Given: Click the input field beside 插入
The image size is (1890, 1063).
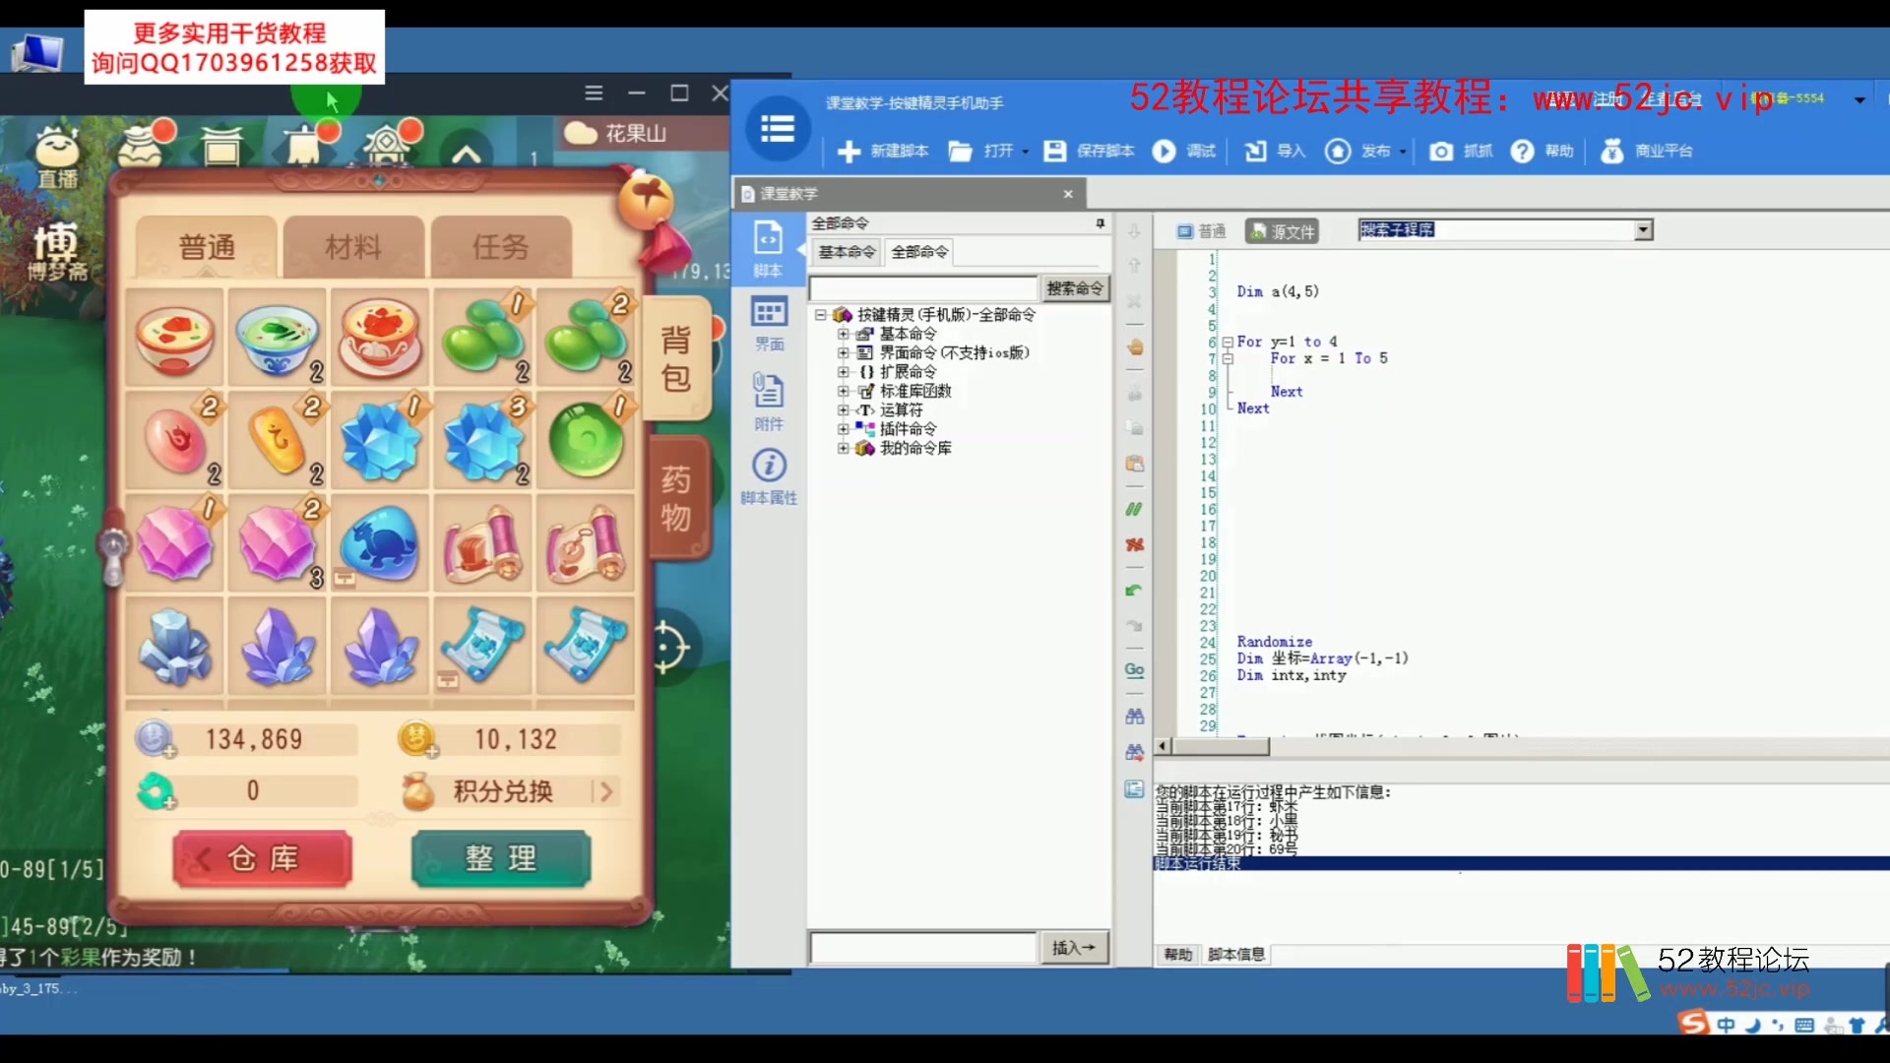Looking at the screenshot, I should pyautogui.click(x=923, y=948).
